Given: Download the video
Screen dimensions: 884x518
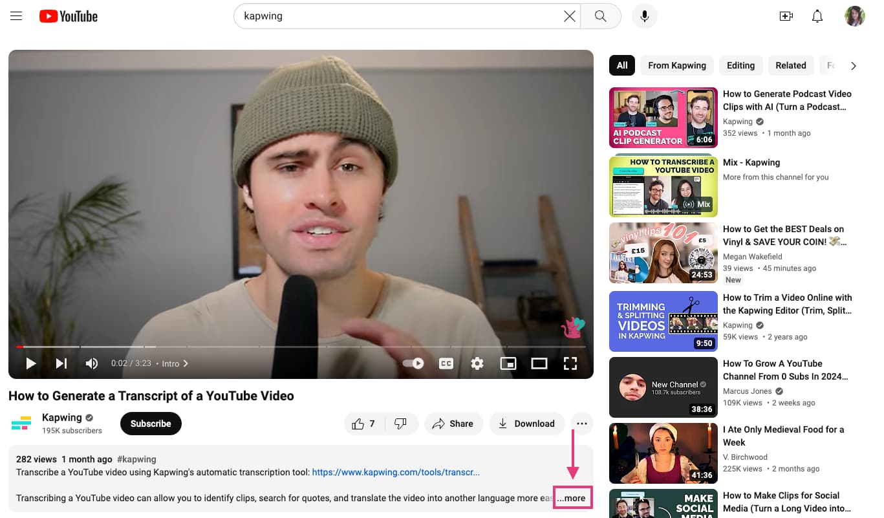Looking at the screenshot, I should coord(526,424).
